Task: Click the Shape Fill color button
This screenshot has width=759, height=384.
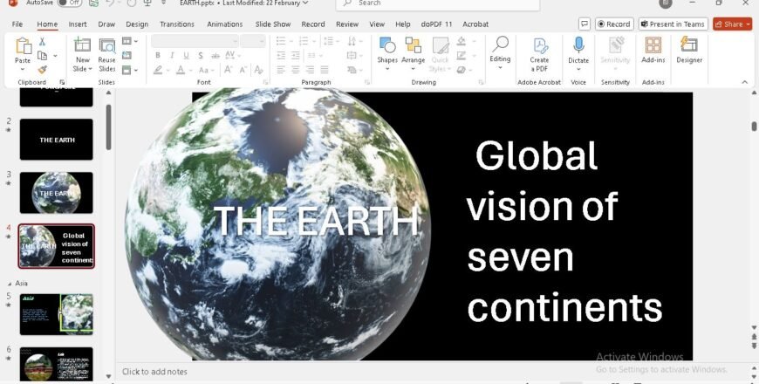Action: tap(461, 42)
